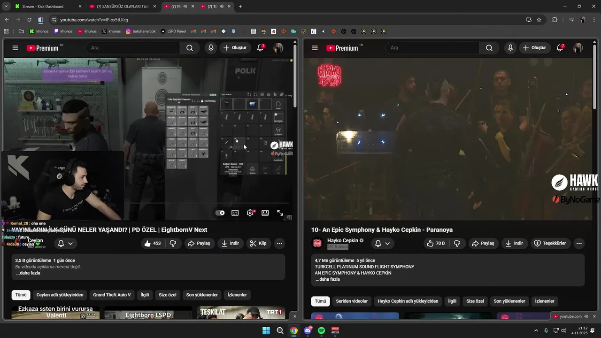Open YouTube guide menu in right window
The height and width of the screenshot is (338, 601).
(315, 48)
